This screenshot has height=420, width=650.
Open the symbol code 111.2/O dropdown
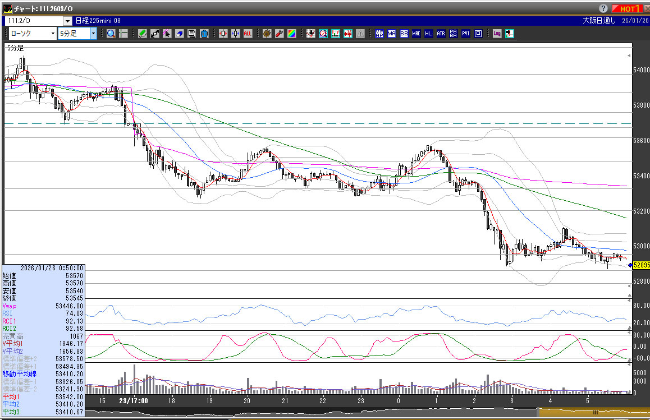click(67, 21)
